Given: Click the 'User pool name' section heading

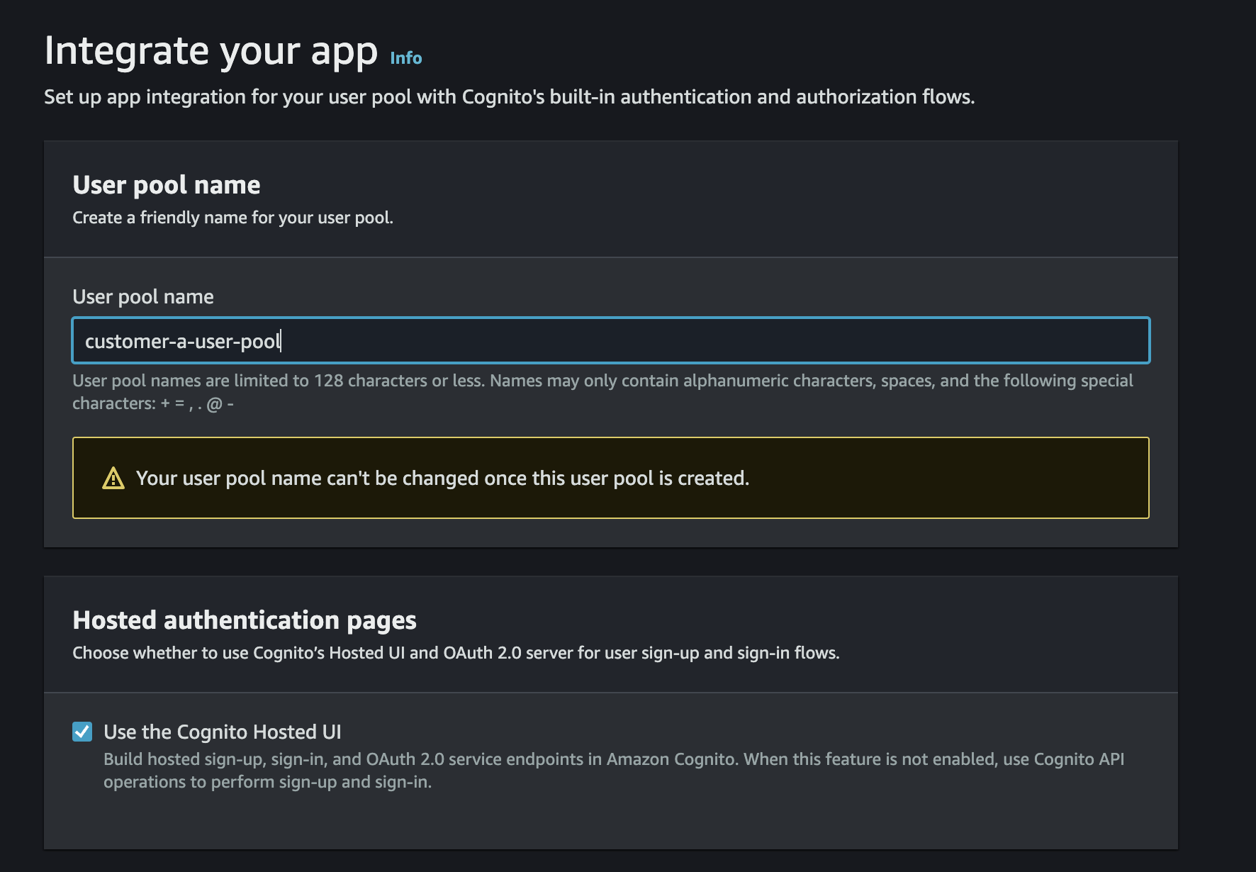Looking at the screenshot, I should [x=166, y=185].
